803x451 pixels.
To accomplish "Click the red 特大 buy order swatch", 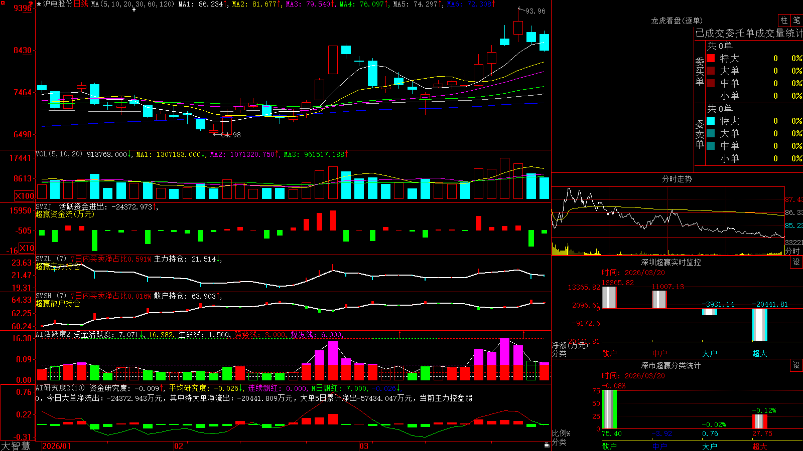I will (x=711, y=58).
